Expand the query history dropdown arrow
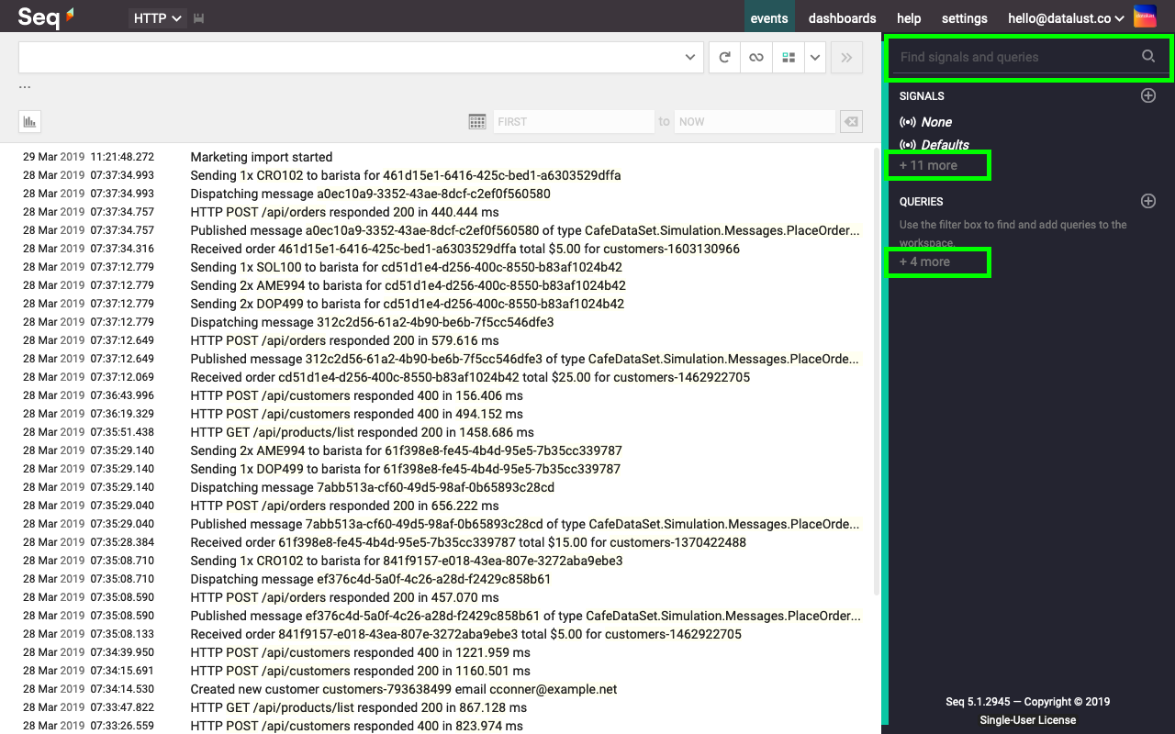 [x=691, y=57]
